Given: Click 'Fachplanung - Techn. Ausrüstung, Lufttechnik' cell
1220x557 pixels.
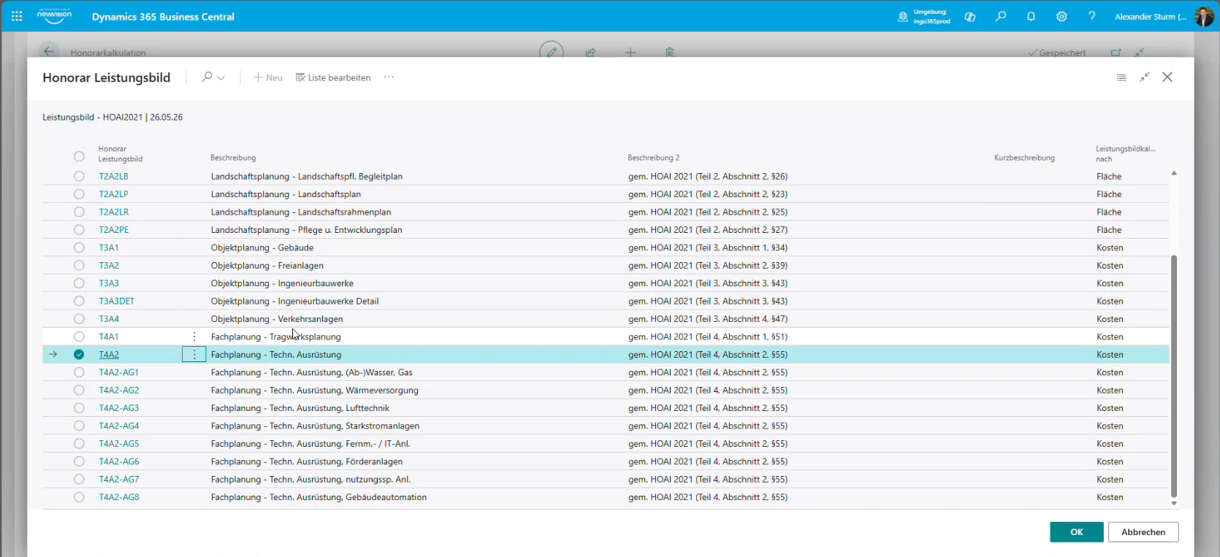Looking at the screenshot, I should pos(300,408).
